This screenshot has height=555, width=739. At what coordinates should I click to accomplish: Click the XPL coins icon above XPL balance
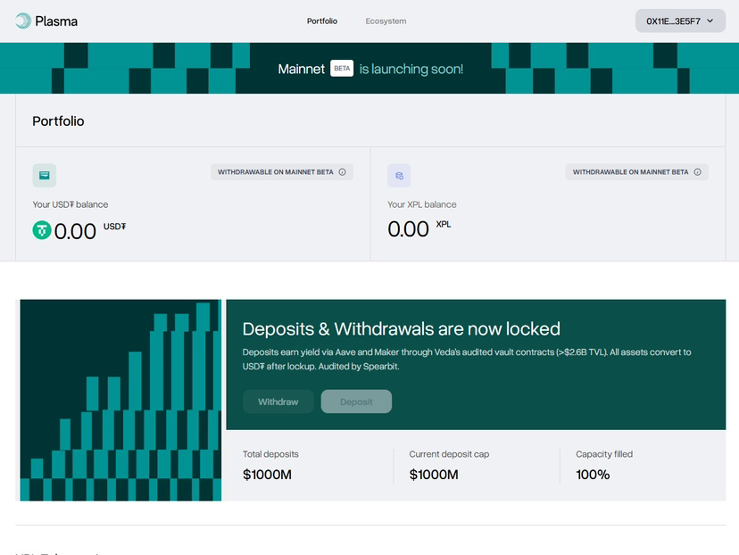tap(399, 176)
